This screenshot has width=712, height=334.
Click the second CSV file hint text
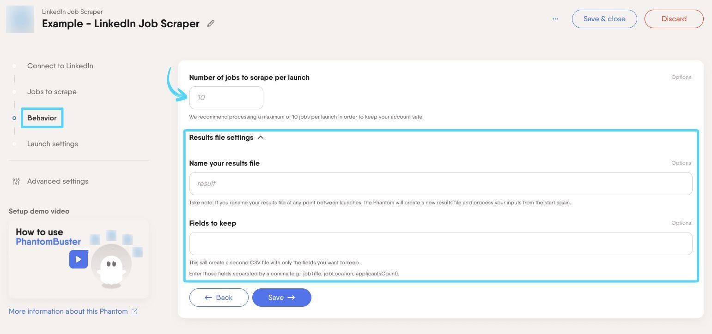coord(274,262)
